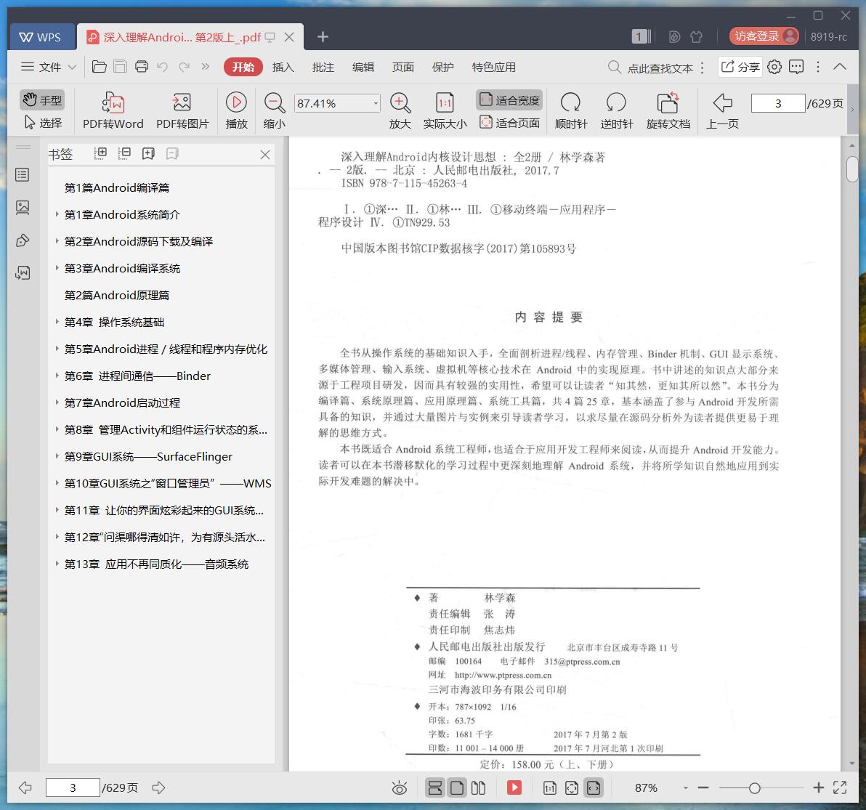Enable continuous scroll view in status bar
The width and height of the screenshot is (866, 810).
(435, 788)
